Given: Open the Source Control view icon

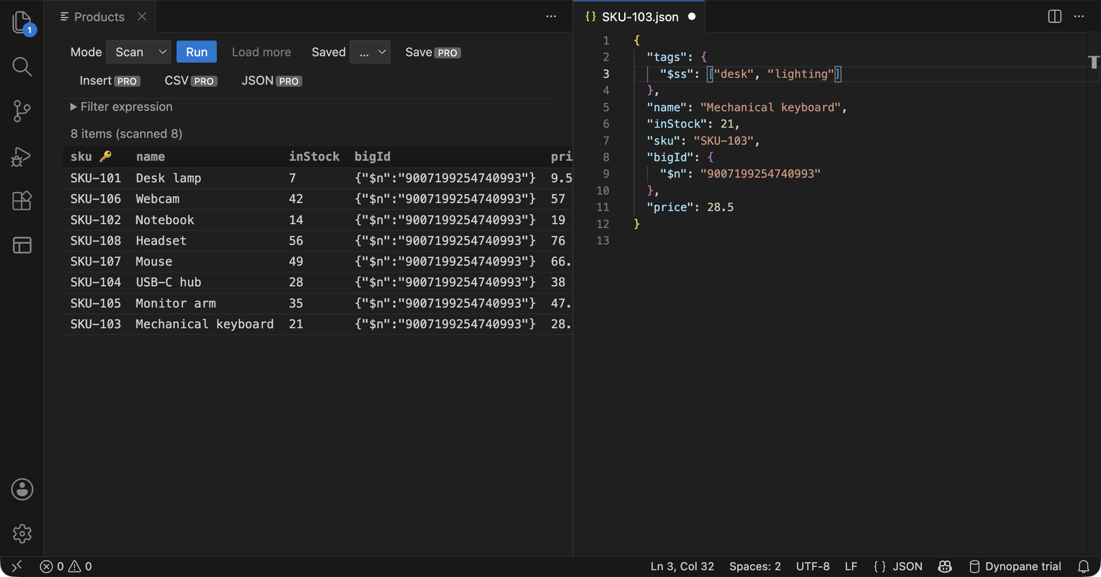Looking at the screenshot, I should pyautogui.click(x=22, y=111).
